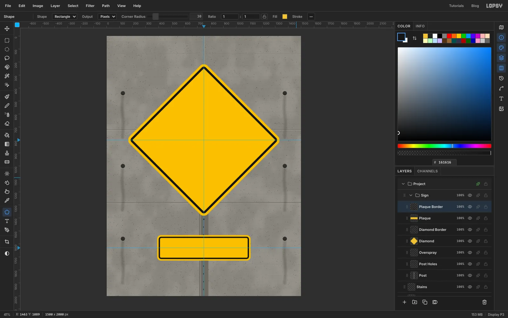The image size is (508, 318).
Task: Click the yellow Fill color swatch
Action: pos(285,17)
